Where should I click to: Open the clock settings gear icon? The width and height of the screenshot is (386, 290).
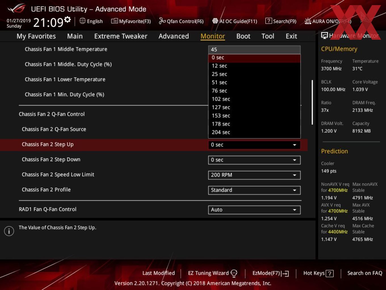pyautogui.click(x=68, y=19)
